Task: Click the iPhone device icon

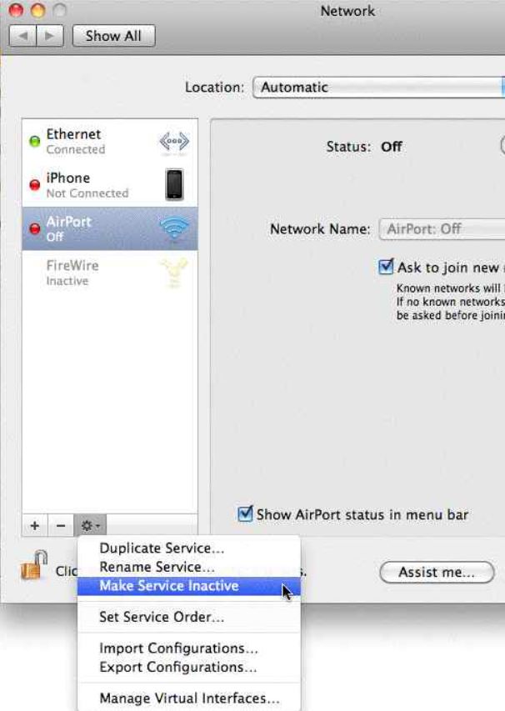Action: (x=174, y=184)
